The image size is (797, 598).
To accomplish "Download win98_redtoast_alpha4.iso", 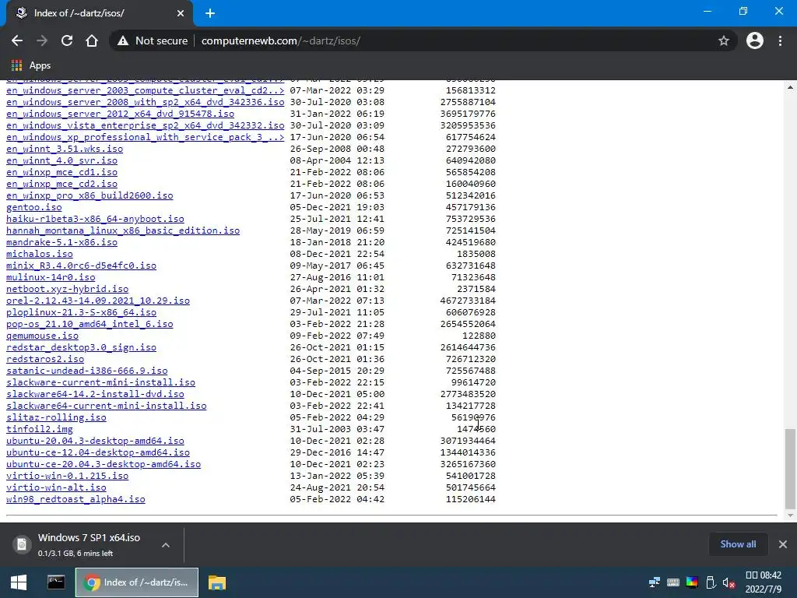I will pyautogui.click(x=75, y=499).
